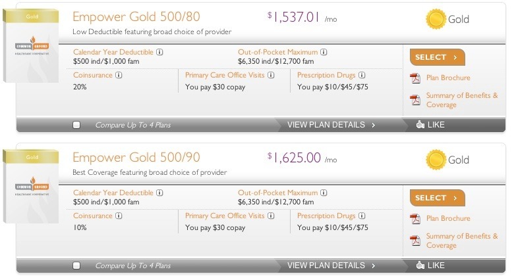Open PDF icon for 500/90 Summary of Benefits
The image size is (516, 280).
[415, 241]
